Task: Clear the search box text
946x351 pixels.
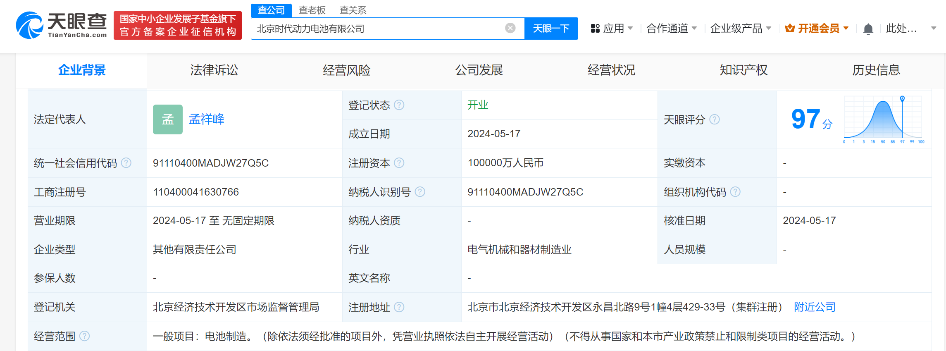Action: [x=510, y=28]
